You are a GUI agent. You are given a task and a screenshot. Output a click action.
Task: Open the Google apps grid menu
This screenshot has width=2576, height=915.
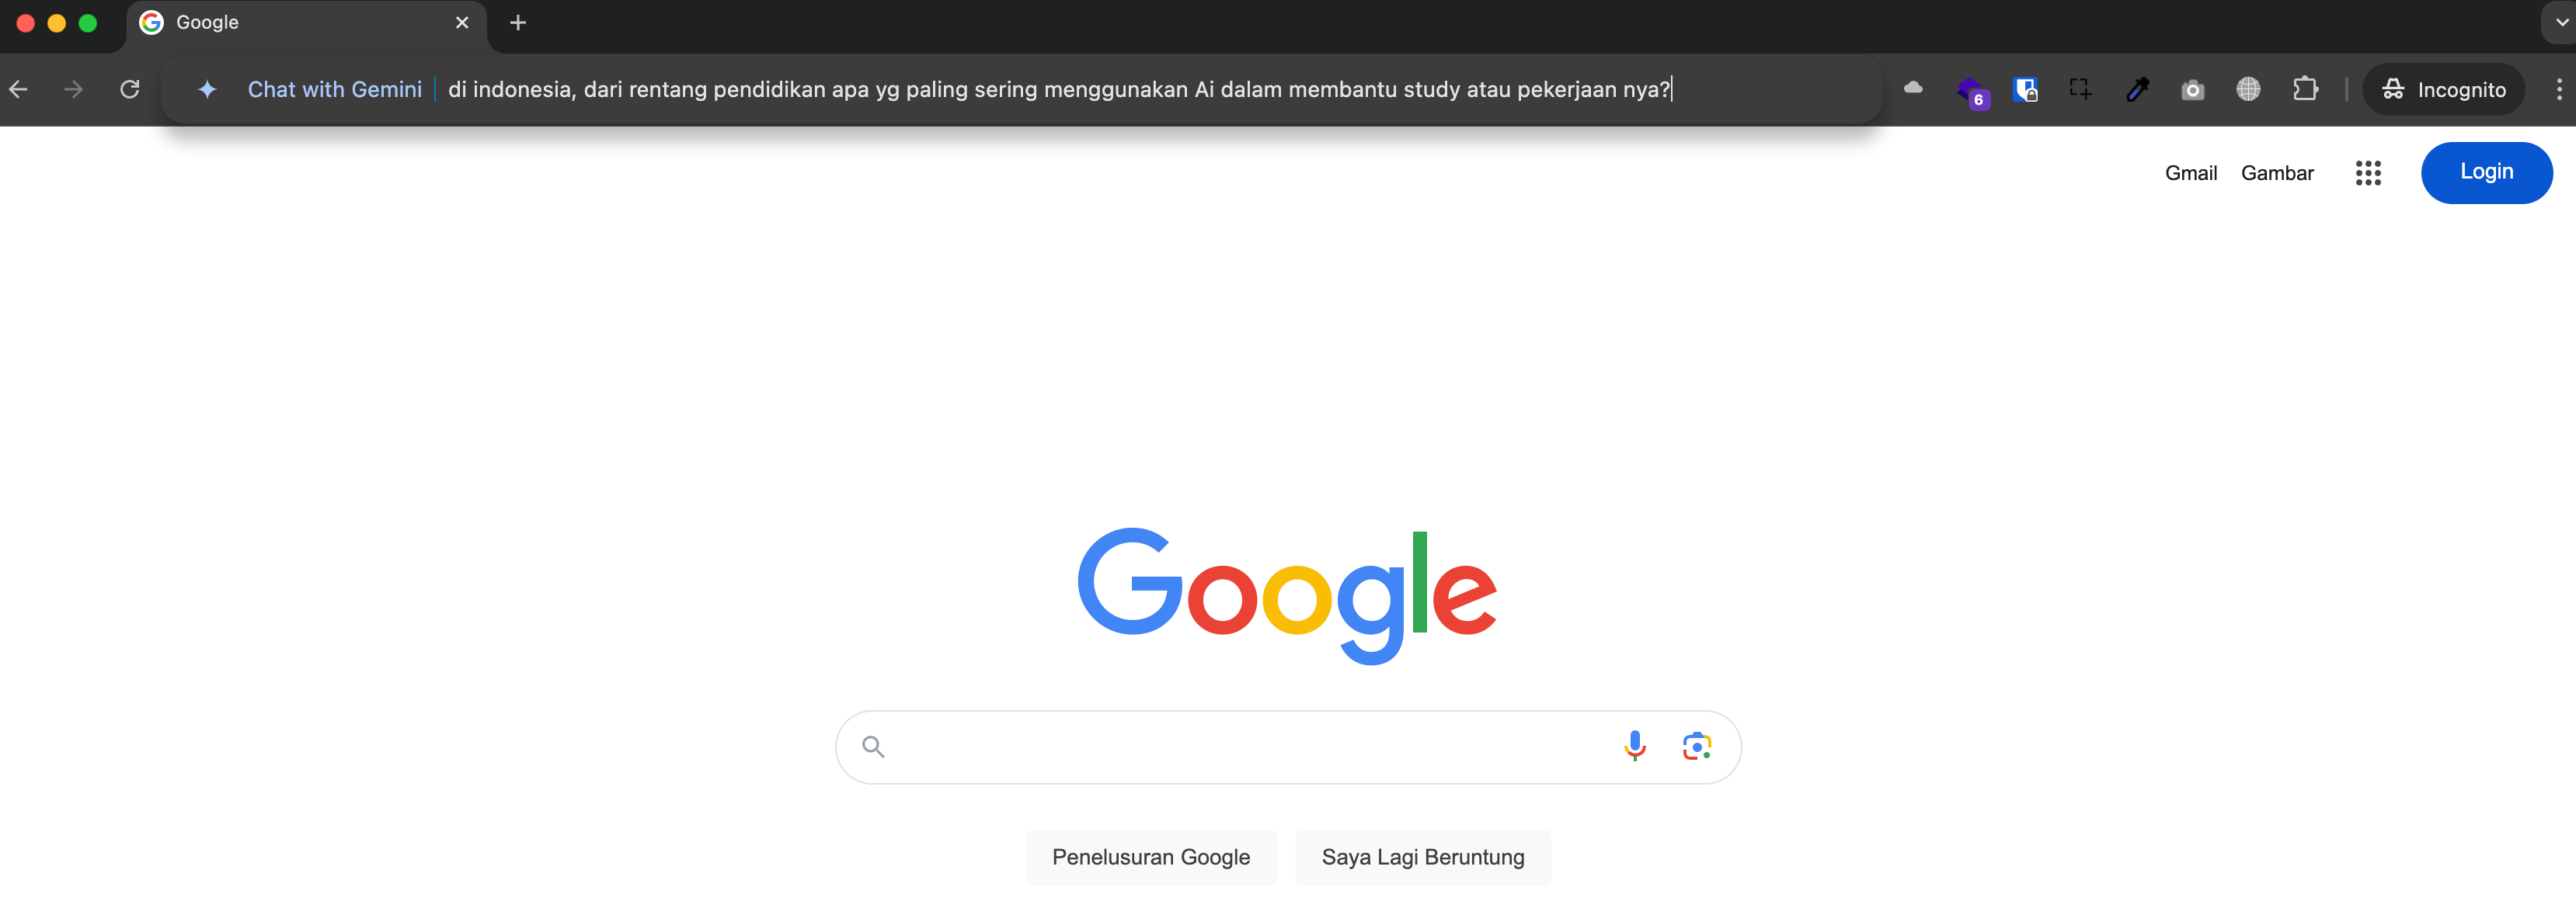(x=2368, y=172)
